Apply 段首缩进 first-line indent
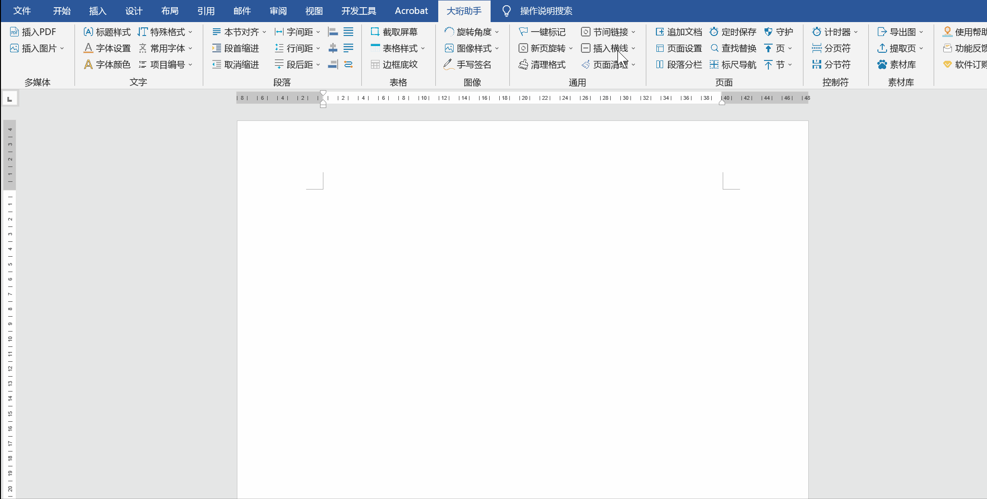Screen dimensions: 987x499 (x=235, y=48)
